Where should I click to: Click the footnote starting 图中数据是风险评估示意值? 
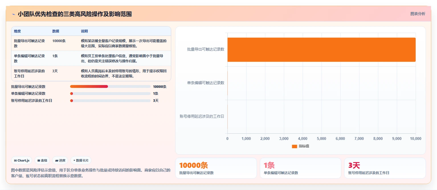pyautogui.click(x=91, y=173)
